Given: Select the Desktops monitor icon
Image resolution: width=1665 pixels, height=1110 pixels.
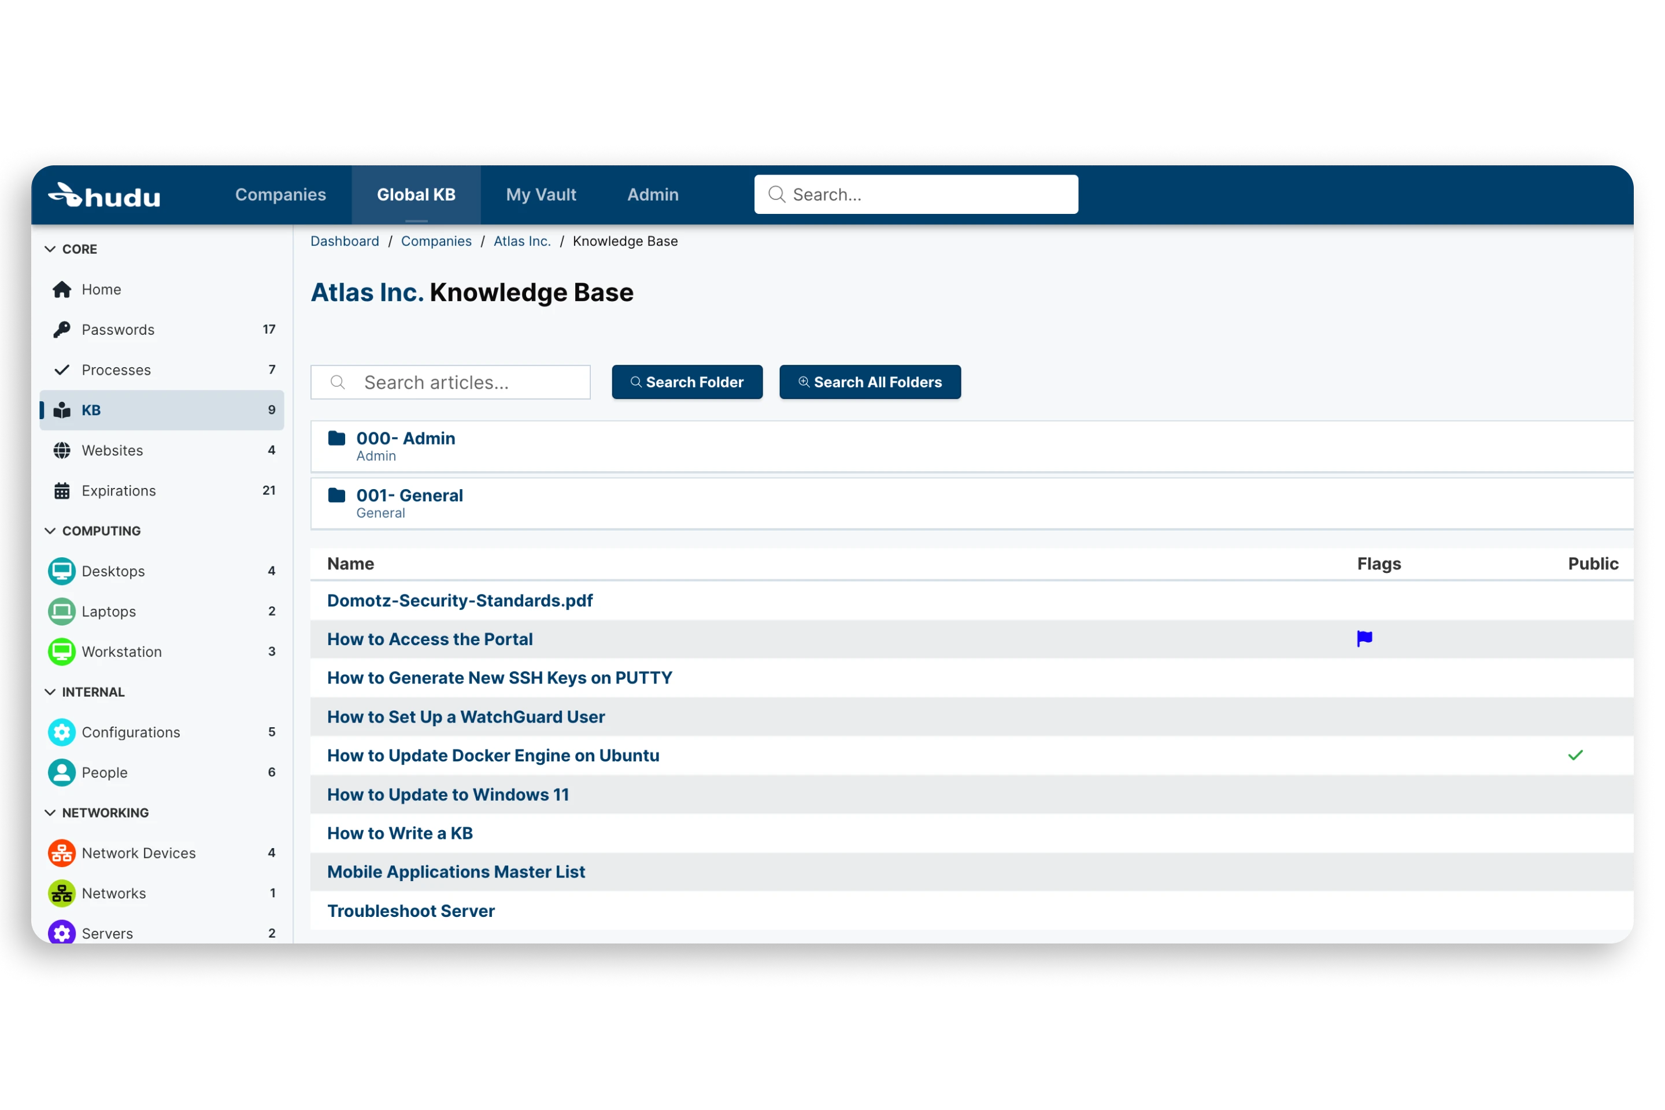Looking at the screenshot, I should 62,571.
